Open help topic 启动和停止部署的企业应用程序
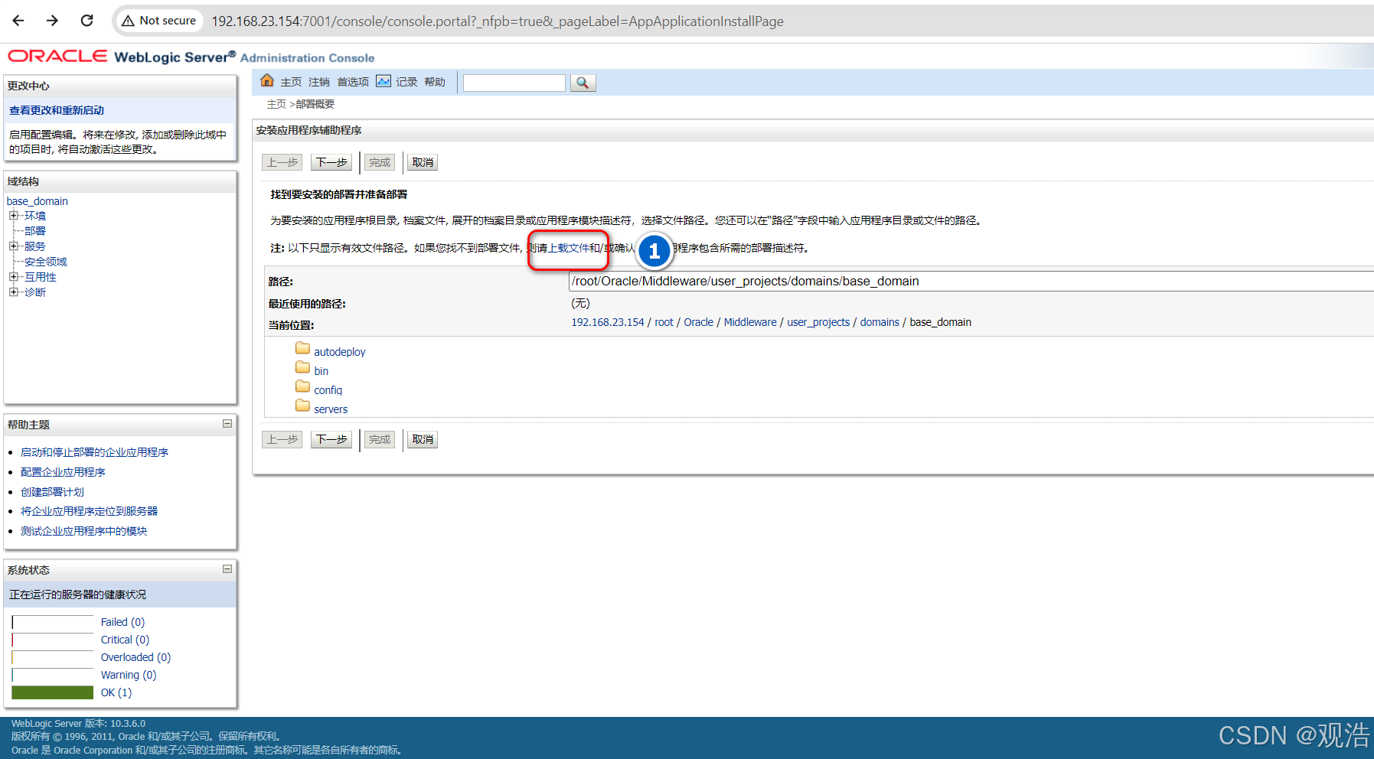The width and height of the screenshot is (1374, 759). point(94,452)
